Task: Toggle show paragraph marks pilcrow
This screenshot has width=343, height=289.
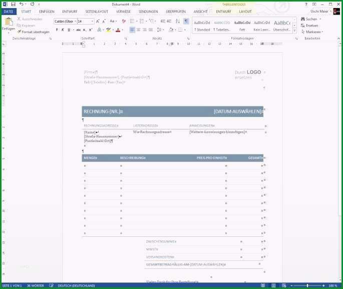Action: (x=186, y=21)
